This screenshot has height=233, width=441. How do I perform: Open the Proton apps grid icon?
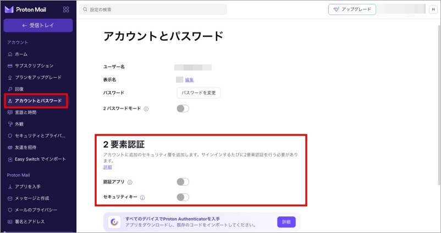pyautogui.click(x=66, y=9)
